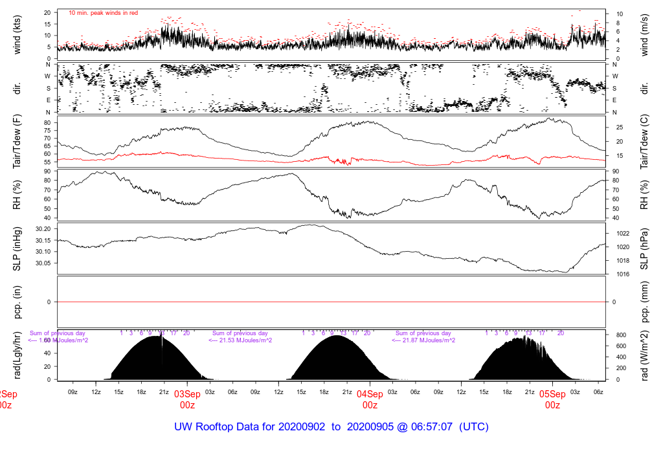
Task: Select the 'SLP (hPa)' axis label
Action: click(644, 249)
